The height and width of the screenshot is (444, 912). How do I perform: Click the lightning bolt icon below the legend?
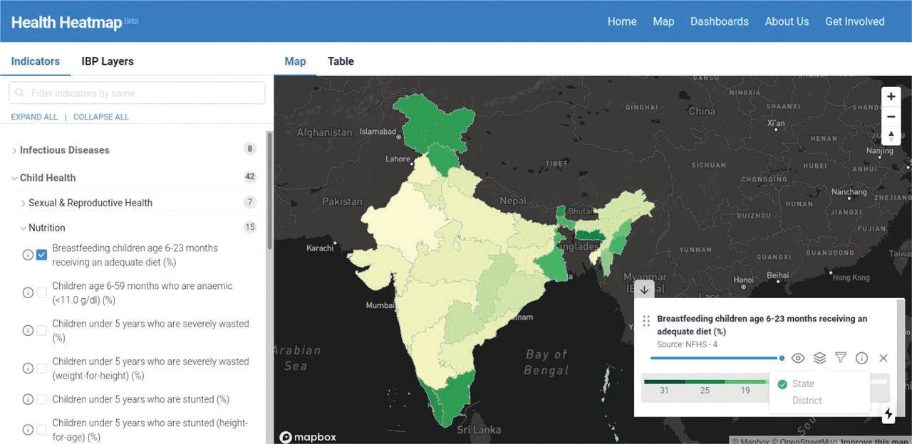(888, 413)
